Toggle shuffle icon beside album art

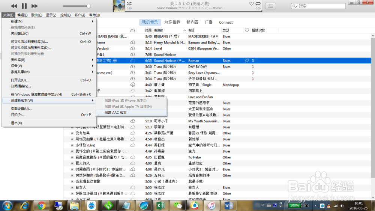(x=129, y=4)
